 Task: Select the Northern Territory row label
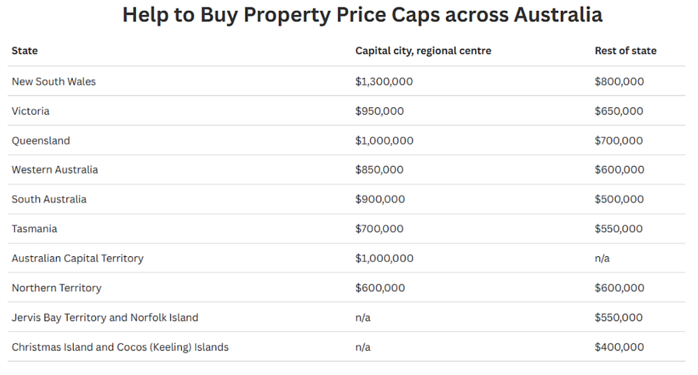(56, 288)
